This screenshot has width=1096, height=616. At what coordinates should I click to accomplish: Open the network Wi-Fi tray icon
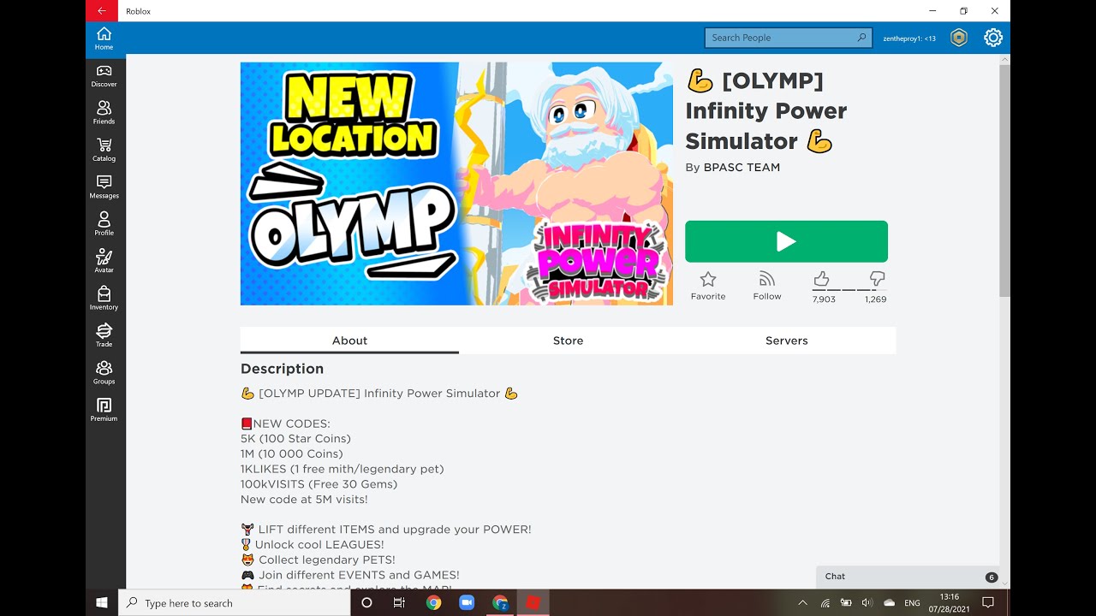(825, 602)
